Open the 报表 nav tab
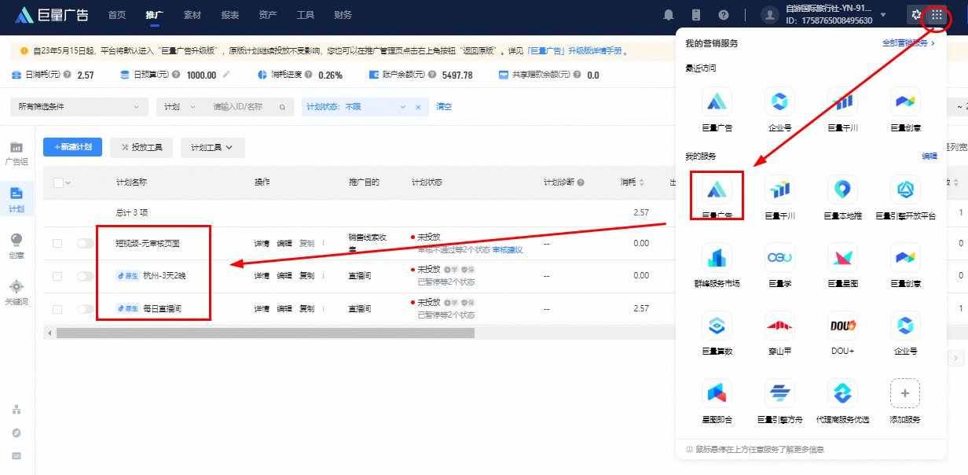968x475 pixels. [x=230, y=15]
